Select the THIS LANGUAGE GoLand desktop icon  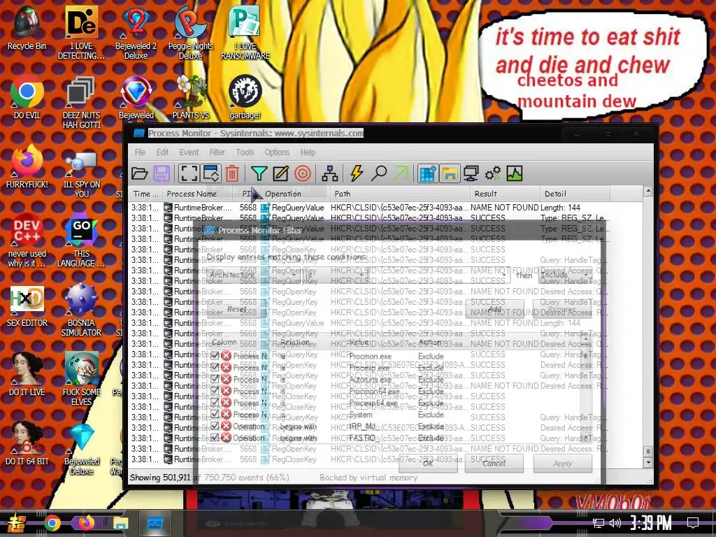[x=81, y=241]
